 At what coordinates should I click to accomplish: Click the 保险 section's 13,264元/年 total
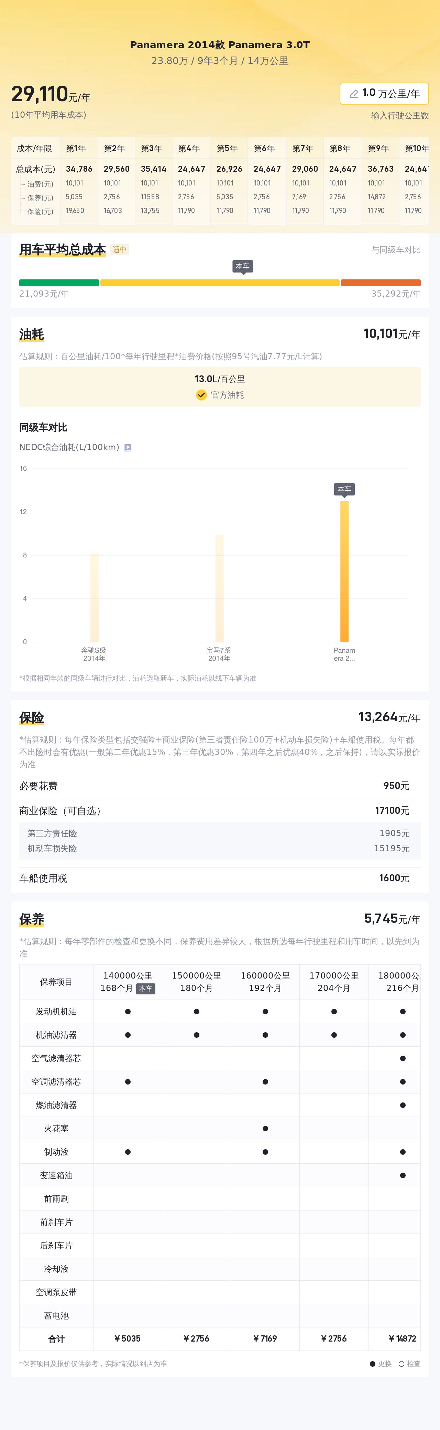(x=389, y=717)
